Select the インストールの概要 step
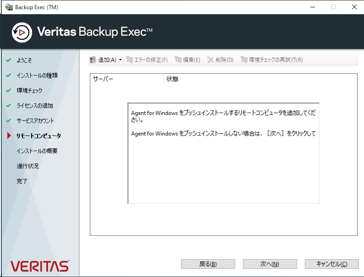The height and width of the screenshot is (277, 364). click(x=37, y=151)
